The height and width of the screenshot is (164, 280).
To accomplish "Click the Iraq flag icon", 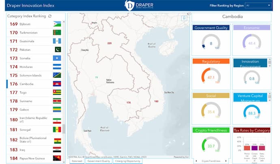I will click(x=57, y=149).
